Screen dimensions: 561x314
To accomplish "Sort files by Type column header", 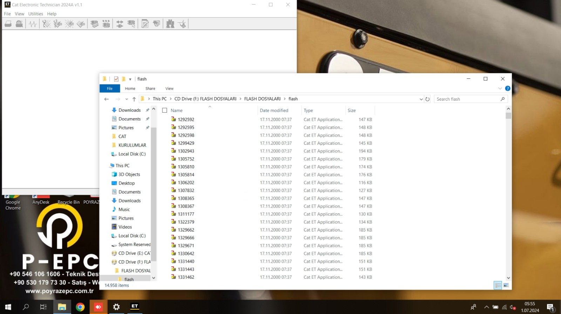I will [x=308, y=110].
